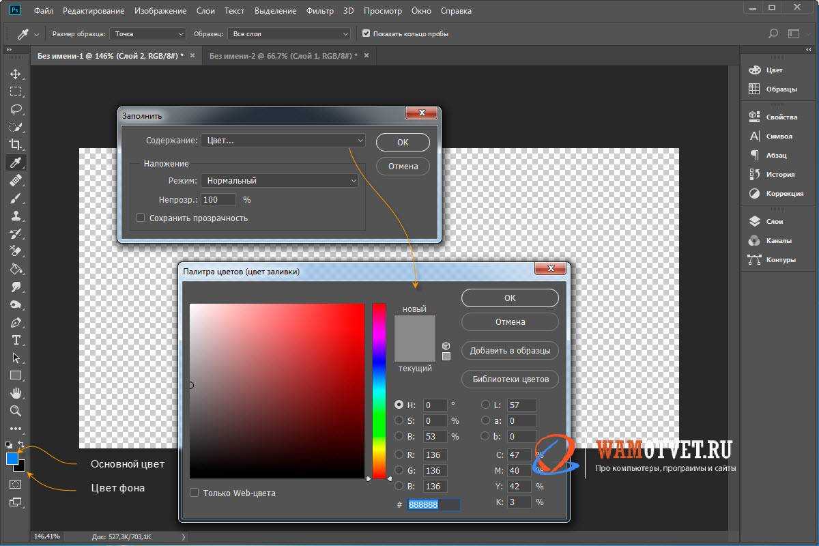
Task: Open the Фильтр menu
Action: click(320, 11)
